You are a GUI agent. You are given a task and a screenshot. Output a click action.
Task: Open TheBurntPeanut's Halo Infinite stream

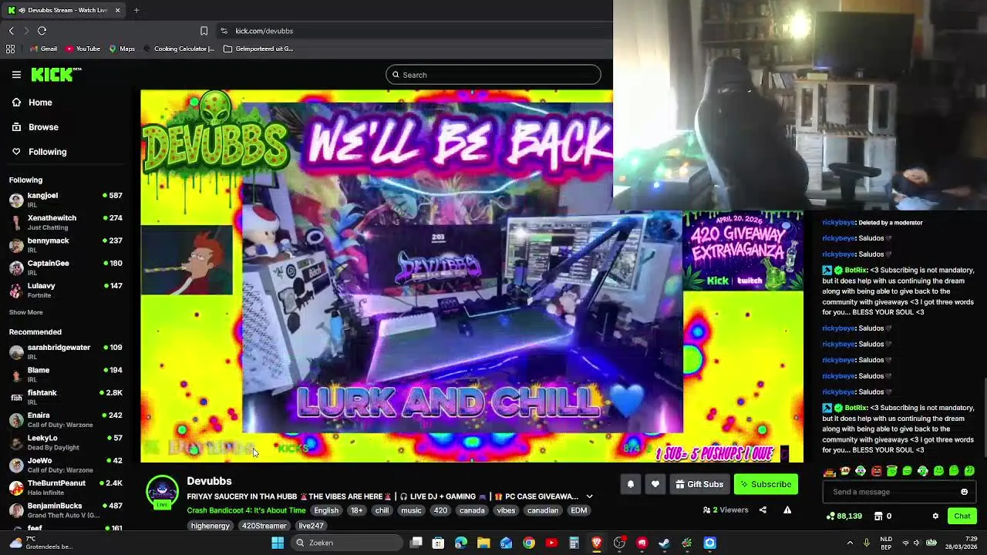(x=66, y=487)
